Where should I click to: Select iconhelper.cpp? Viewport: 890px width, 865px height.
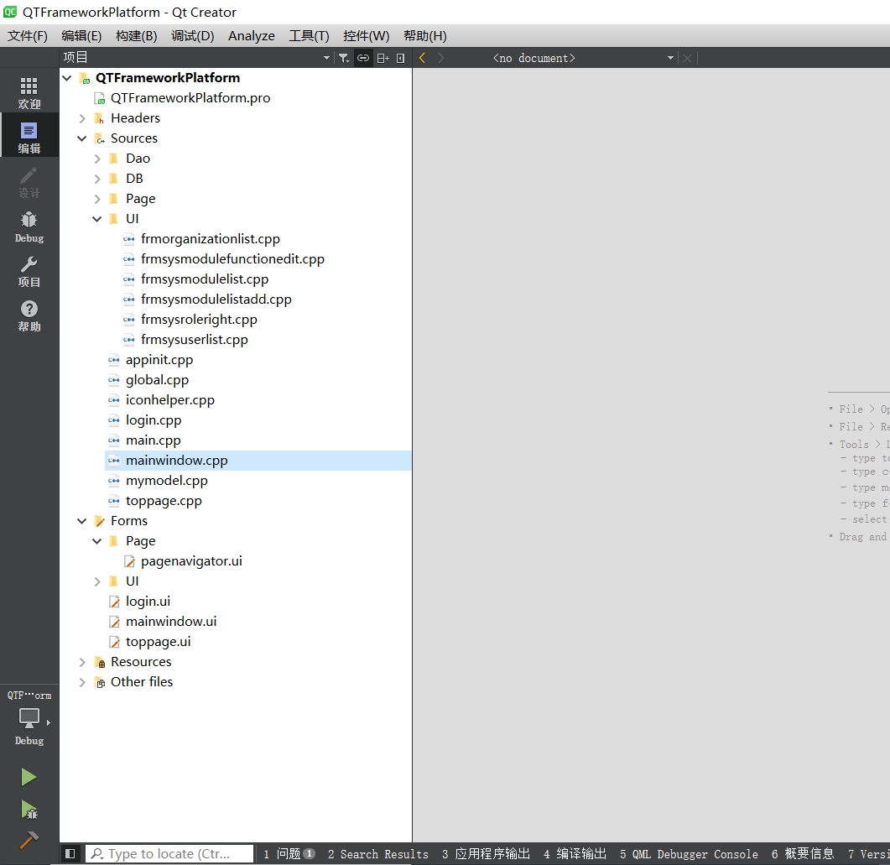[170, 400]
